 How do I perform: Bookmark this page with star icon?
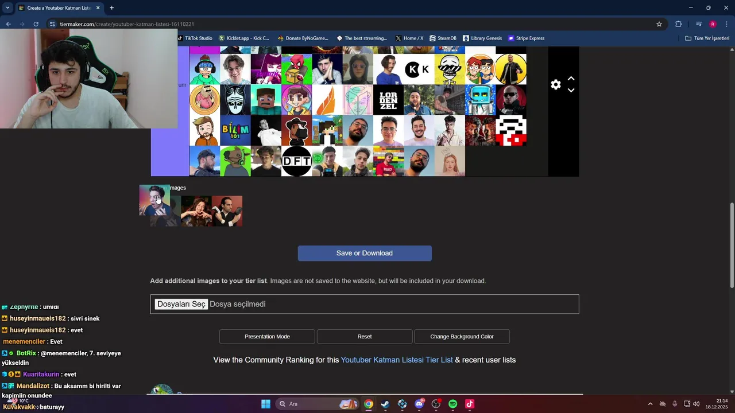pyautogui.click(x=659, y=24)
